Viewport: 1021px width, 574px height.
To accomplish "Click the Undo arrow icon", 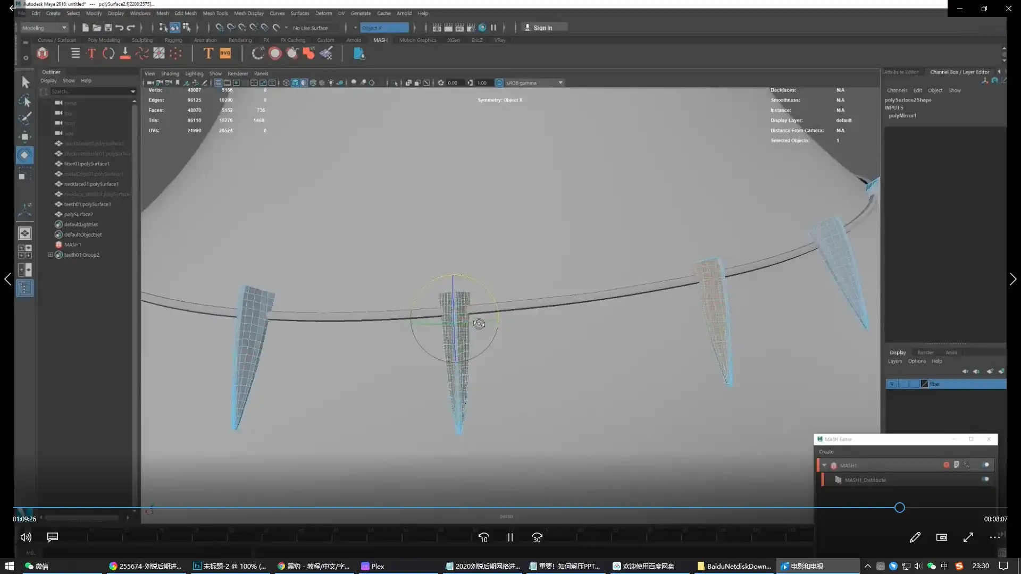I will [119, 28].
